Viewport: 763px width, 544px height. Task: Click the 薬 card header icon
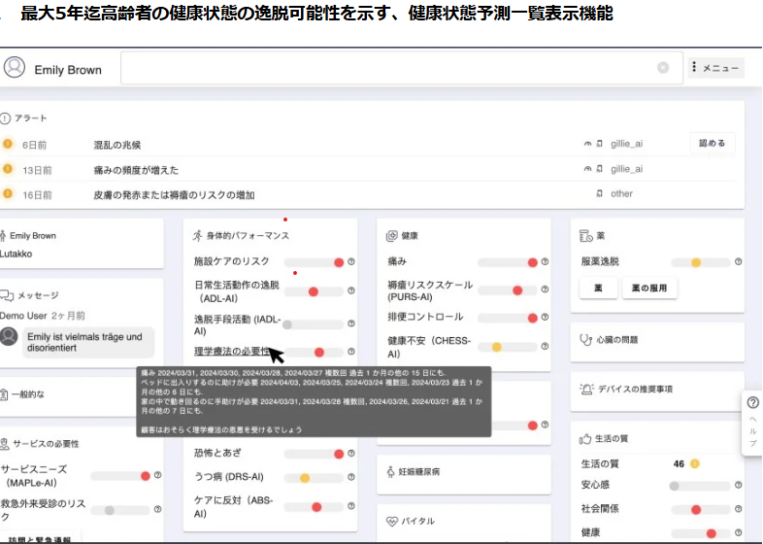point(586,236)
